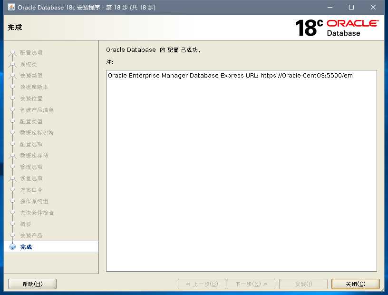Select the first 配置选项 step at top
This screenshot has height=295, width=388.
click(31, 53)
